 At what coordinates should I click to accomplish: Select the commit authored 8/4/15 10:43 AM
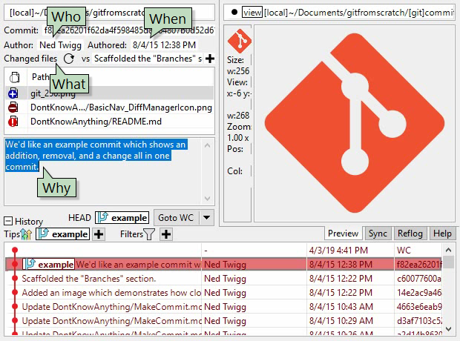(223, 306)
